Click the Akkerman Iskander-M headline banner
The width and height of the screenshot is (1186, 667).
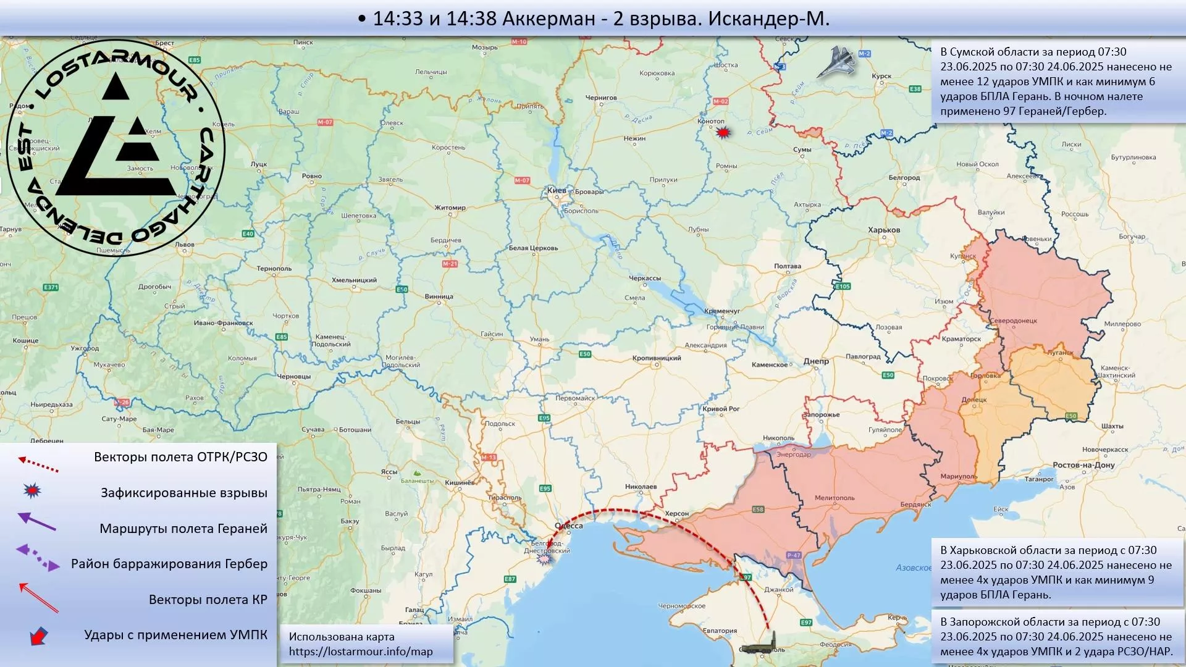point(593,19)
